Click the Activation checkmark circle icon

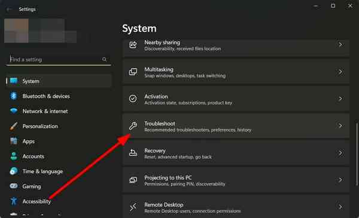click(133, 99)
